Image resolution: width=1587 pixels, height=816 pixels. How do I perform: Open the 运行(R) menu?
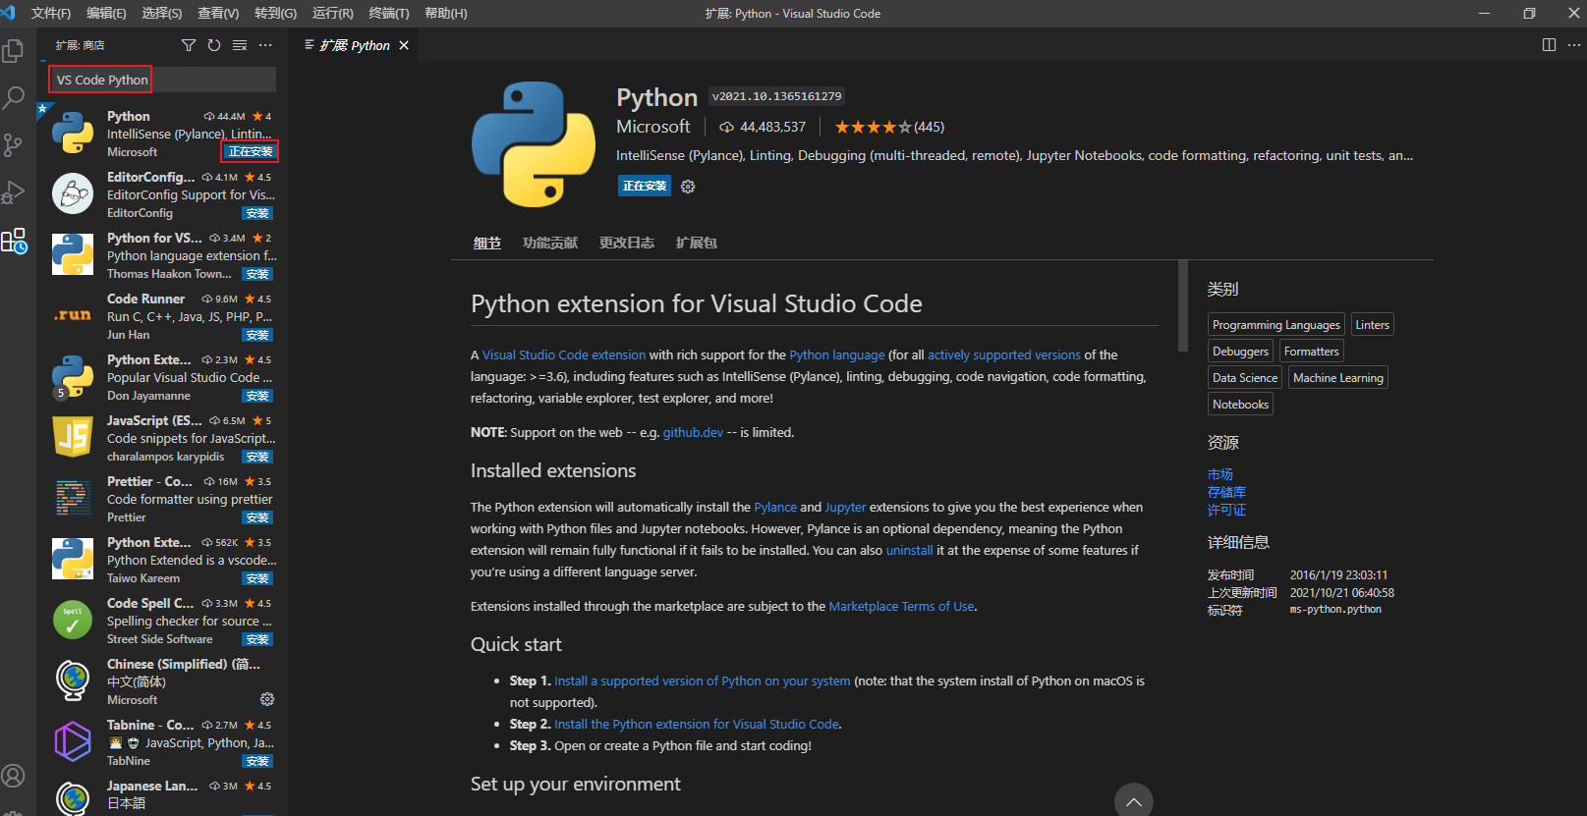333,13
